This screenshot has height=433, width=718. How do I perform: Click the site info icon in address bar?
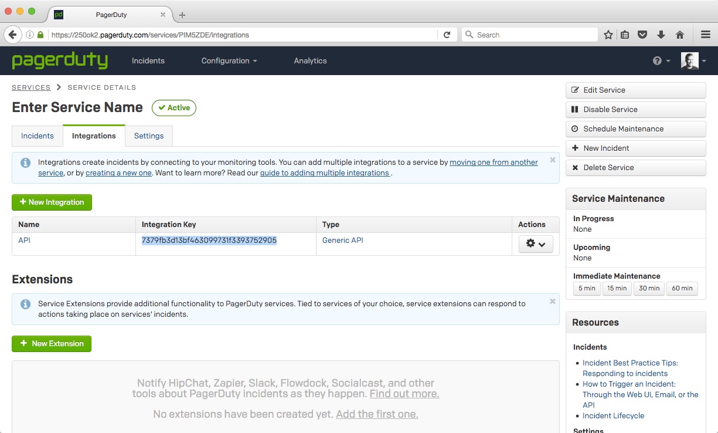29,35
